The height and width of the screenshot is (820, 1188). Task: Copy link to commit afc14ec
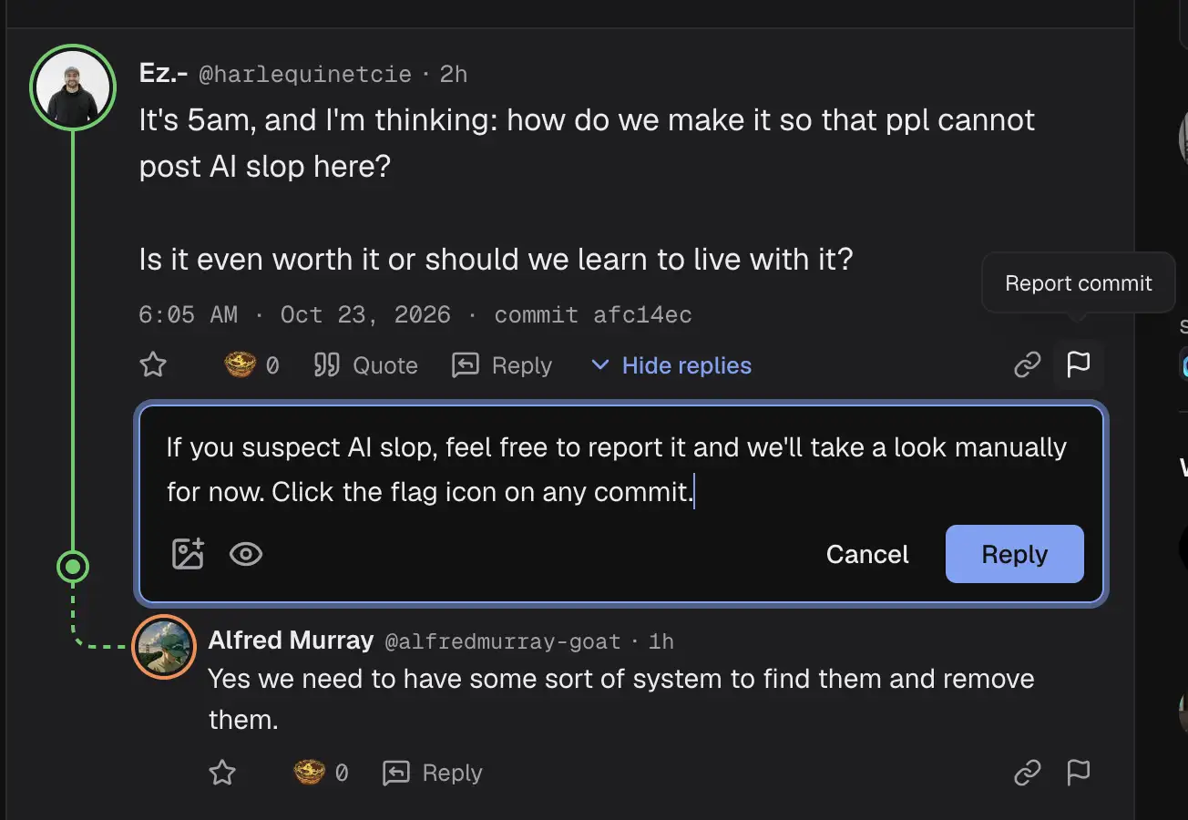click(1028, 365)
